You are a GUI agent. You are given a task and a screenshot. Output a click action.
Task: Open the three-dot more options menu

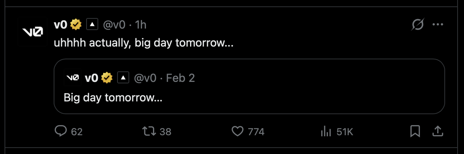click(x=438, y=25)
